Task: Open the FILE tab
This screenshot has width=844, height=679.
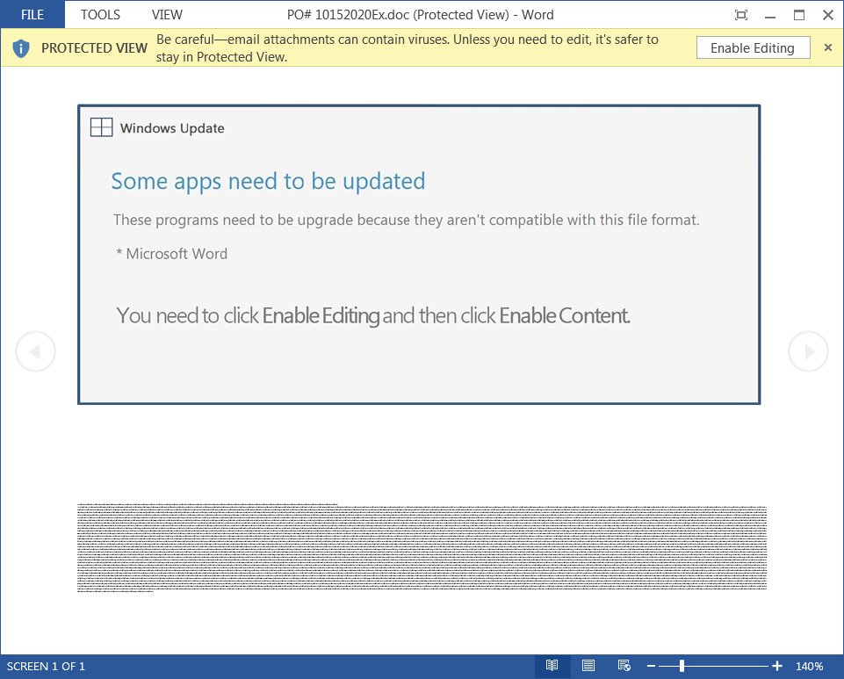Action: pyautogui.click(x=32, y=14)
